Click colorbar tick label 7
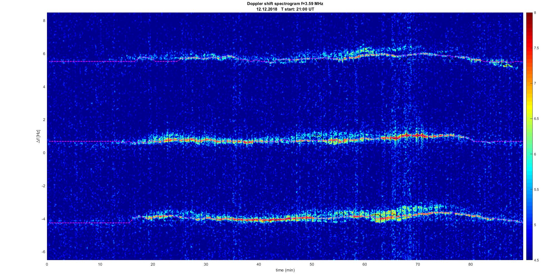Viewport: 556px width, 279px height. pyautogui.click(x=535, y=83)
